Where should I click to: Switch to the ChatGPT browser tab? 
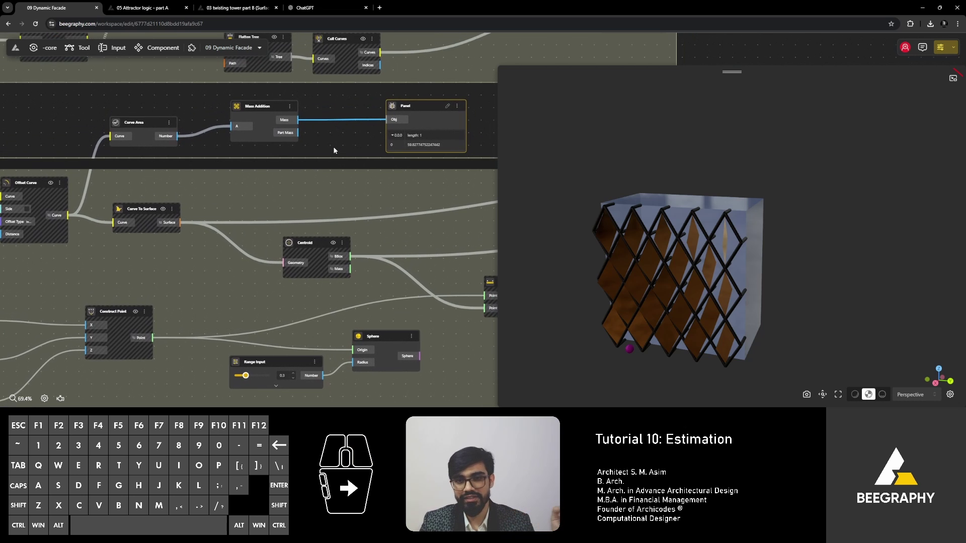click(326, 8)
